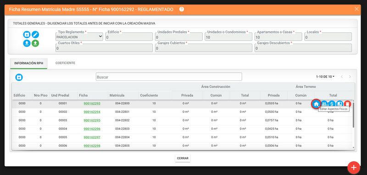The image size is (367, 175).
Task: Click the dollar sign icon in first row
Action: [x=332, y=104]
